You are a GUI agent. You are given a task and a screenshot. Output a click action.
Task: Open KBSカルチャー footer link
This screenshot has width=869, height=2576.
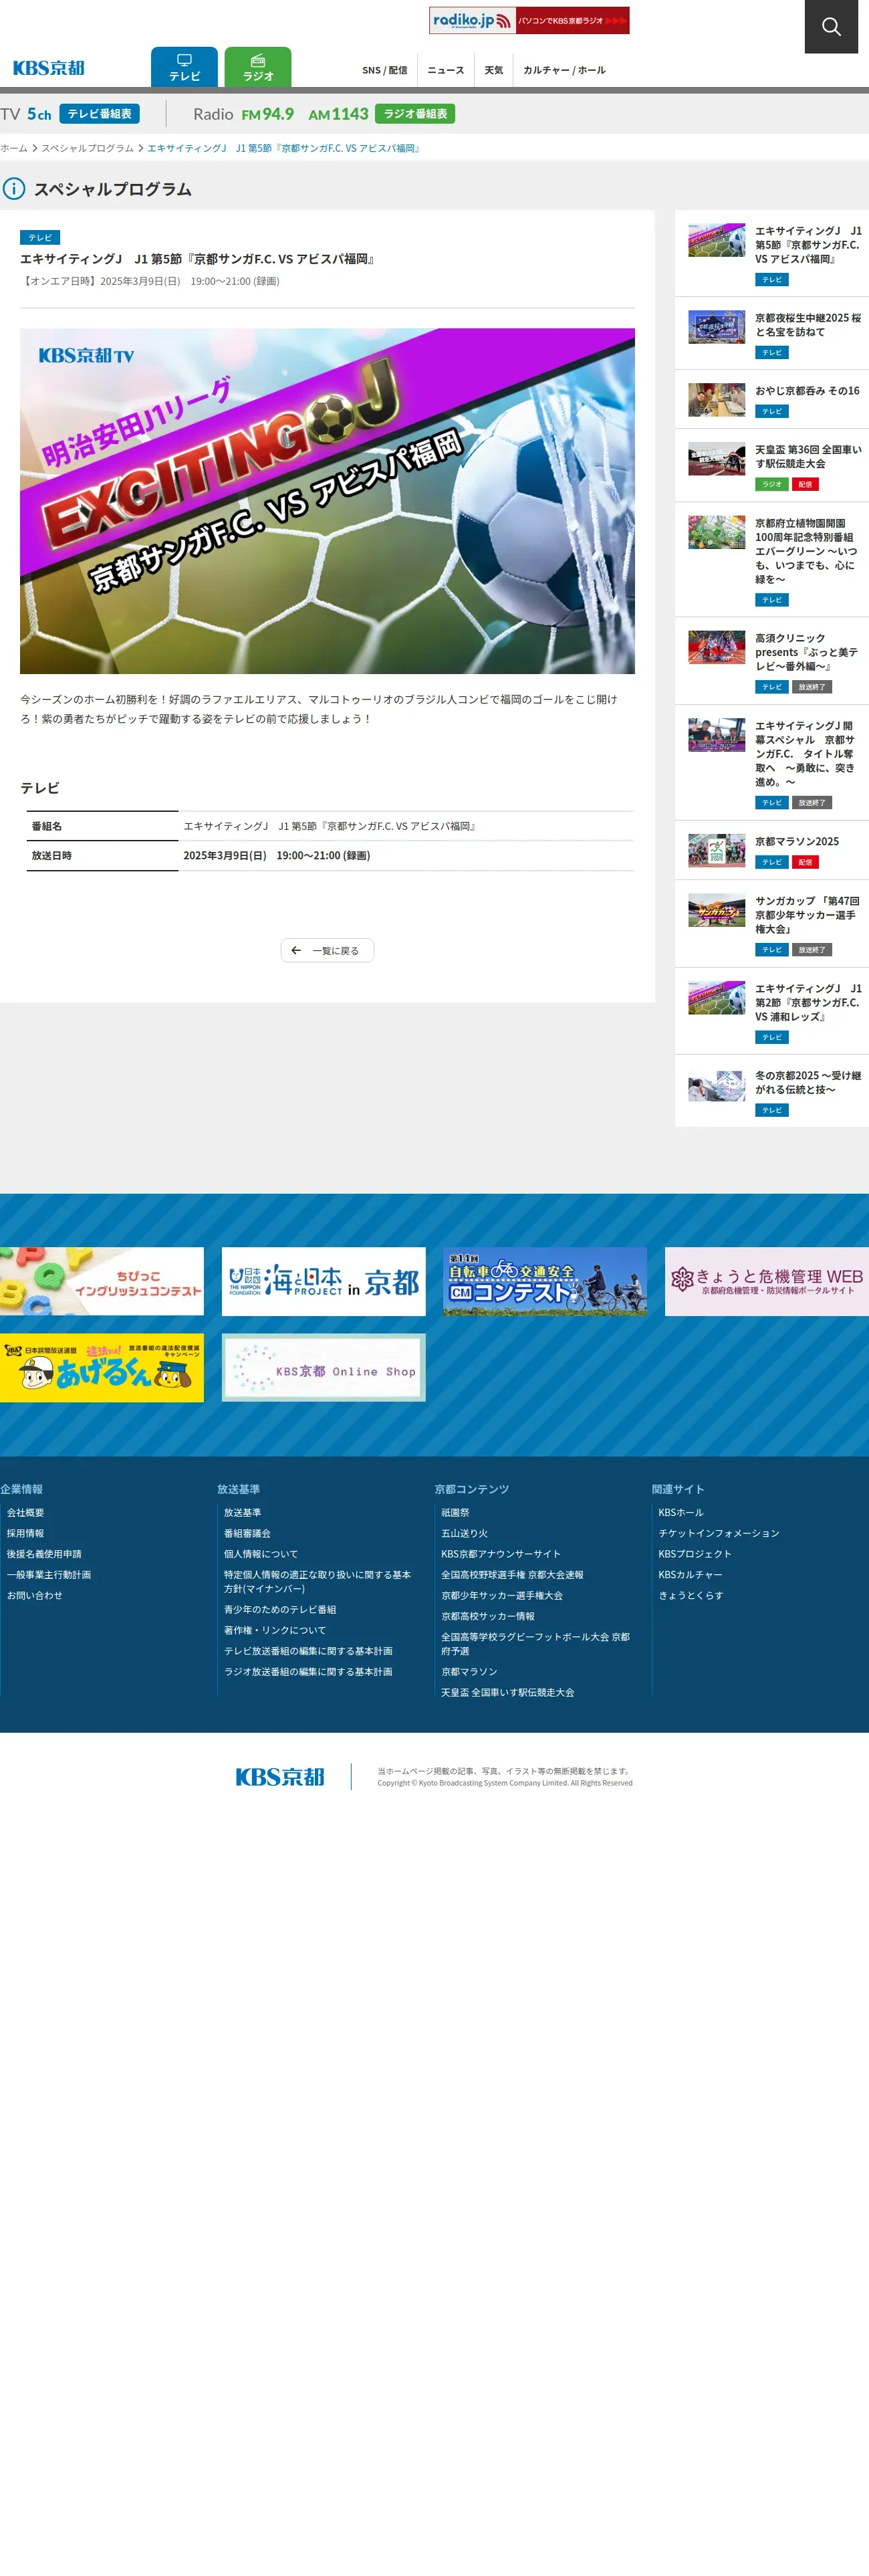pos(690,1575)
